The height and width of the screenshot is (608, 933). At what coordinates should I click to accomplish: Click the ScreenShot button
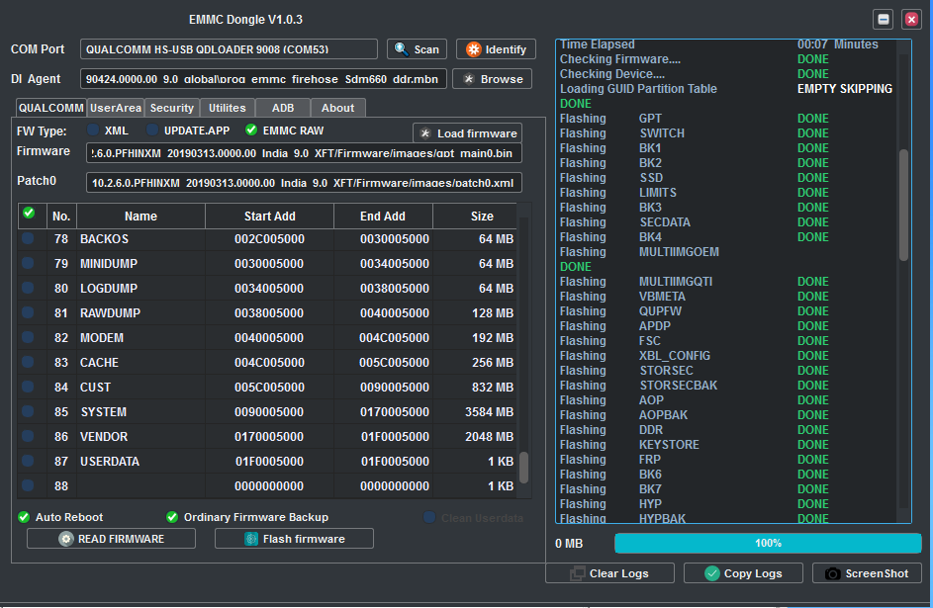coord(867,573)
